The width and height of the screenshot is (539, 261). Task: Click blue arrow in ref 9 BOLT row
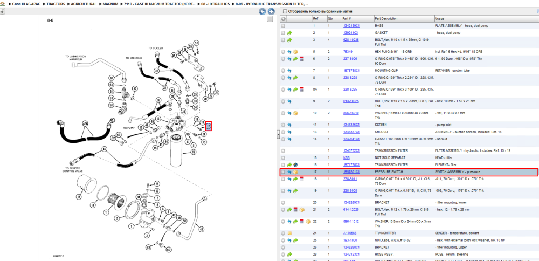[x=289, y=101]
